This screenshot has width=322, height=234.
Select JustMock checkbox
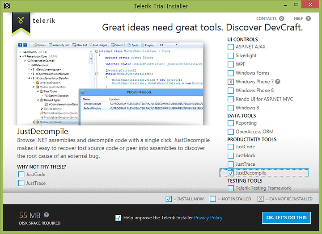pos(231,156)
